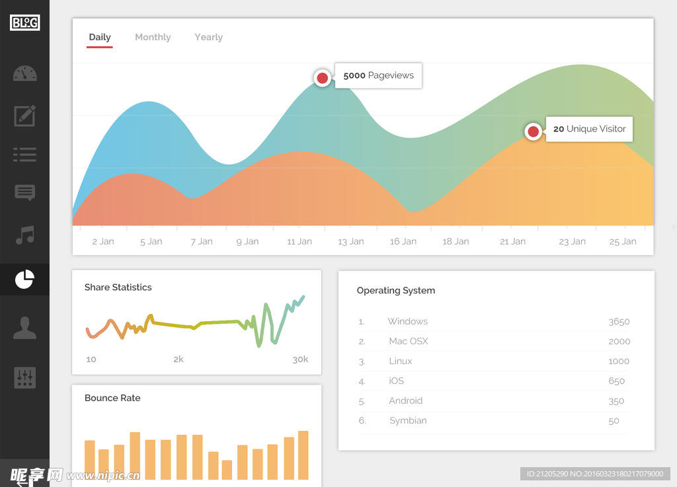Select the Symbian row
The height and width of the screenshot is (487, 677).
(494, 420)
